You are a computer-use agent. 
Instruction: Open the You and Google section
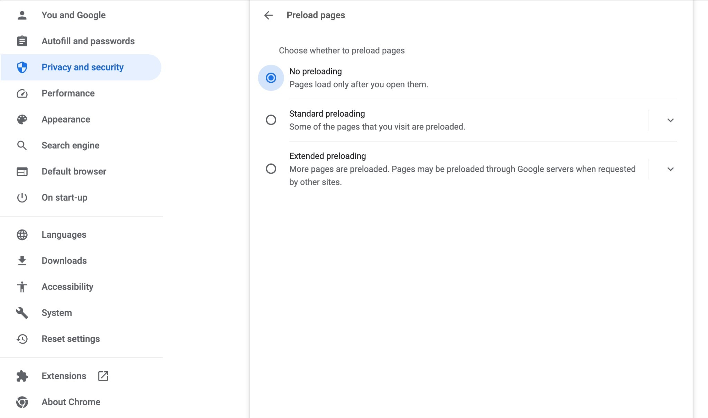pyautogui.click(x=81, y=15)
